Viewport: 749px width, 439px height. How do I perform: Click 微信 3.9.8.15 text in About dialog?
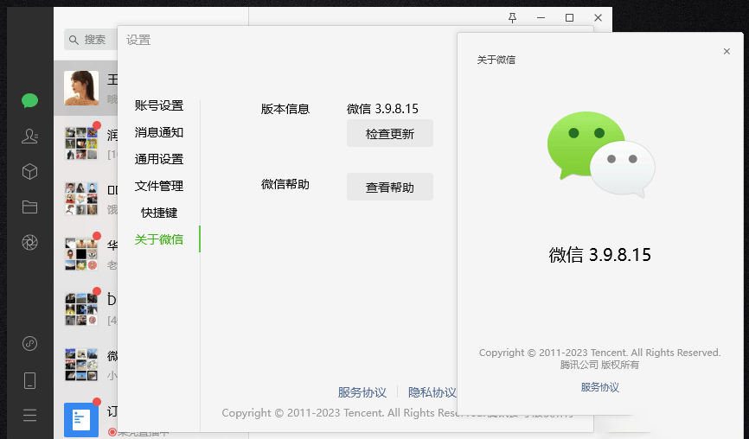[600, 254]
